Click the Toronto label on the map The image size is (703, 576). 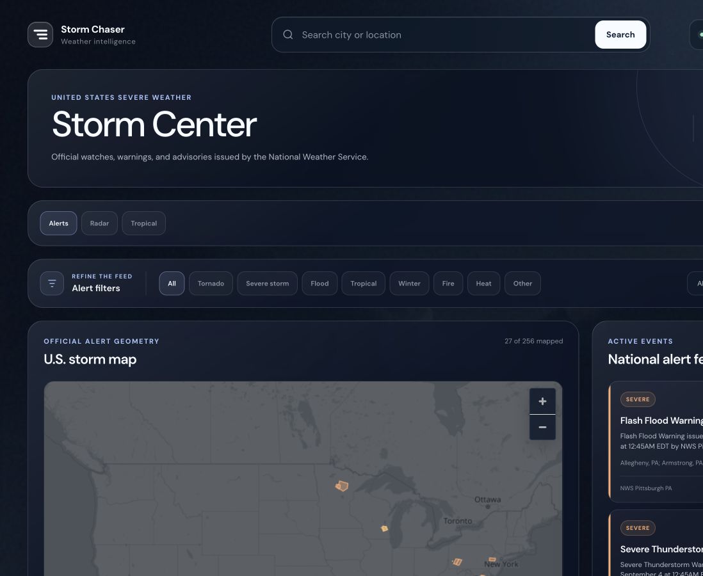tap(458, 521)
